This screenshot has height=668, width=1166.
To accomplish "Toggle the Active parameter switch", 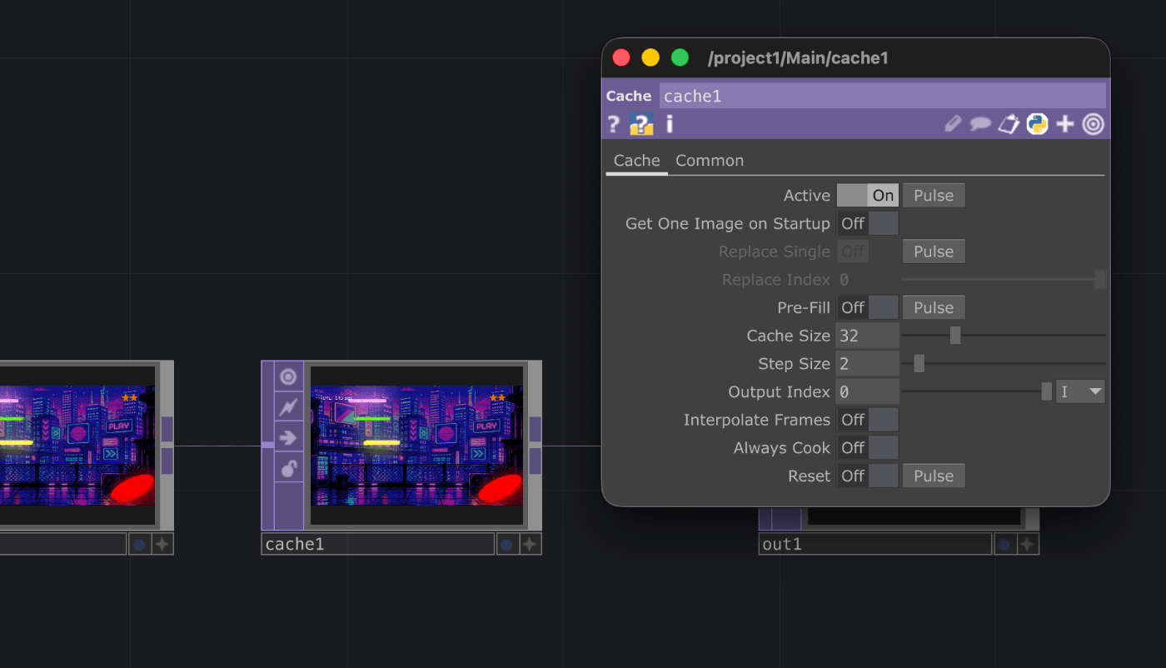I will pyautogui.click(x=867, y=196).
